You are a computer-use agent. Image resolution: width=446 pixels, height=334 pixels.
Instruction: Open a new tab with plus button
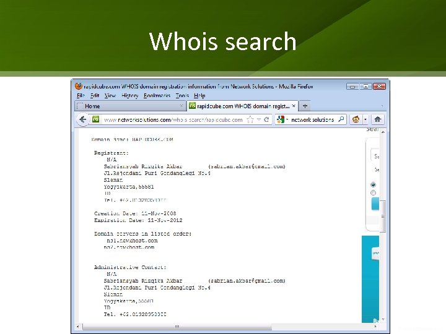coord(305,106)
